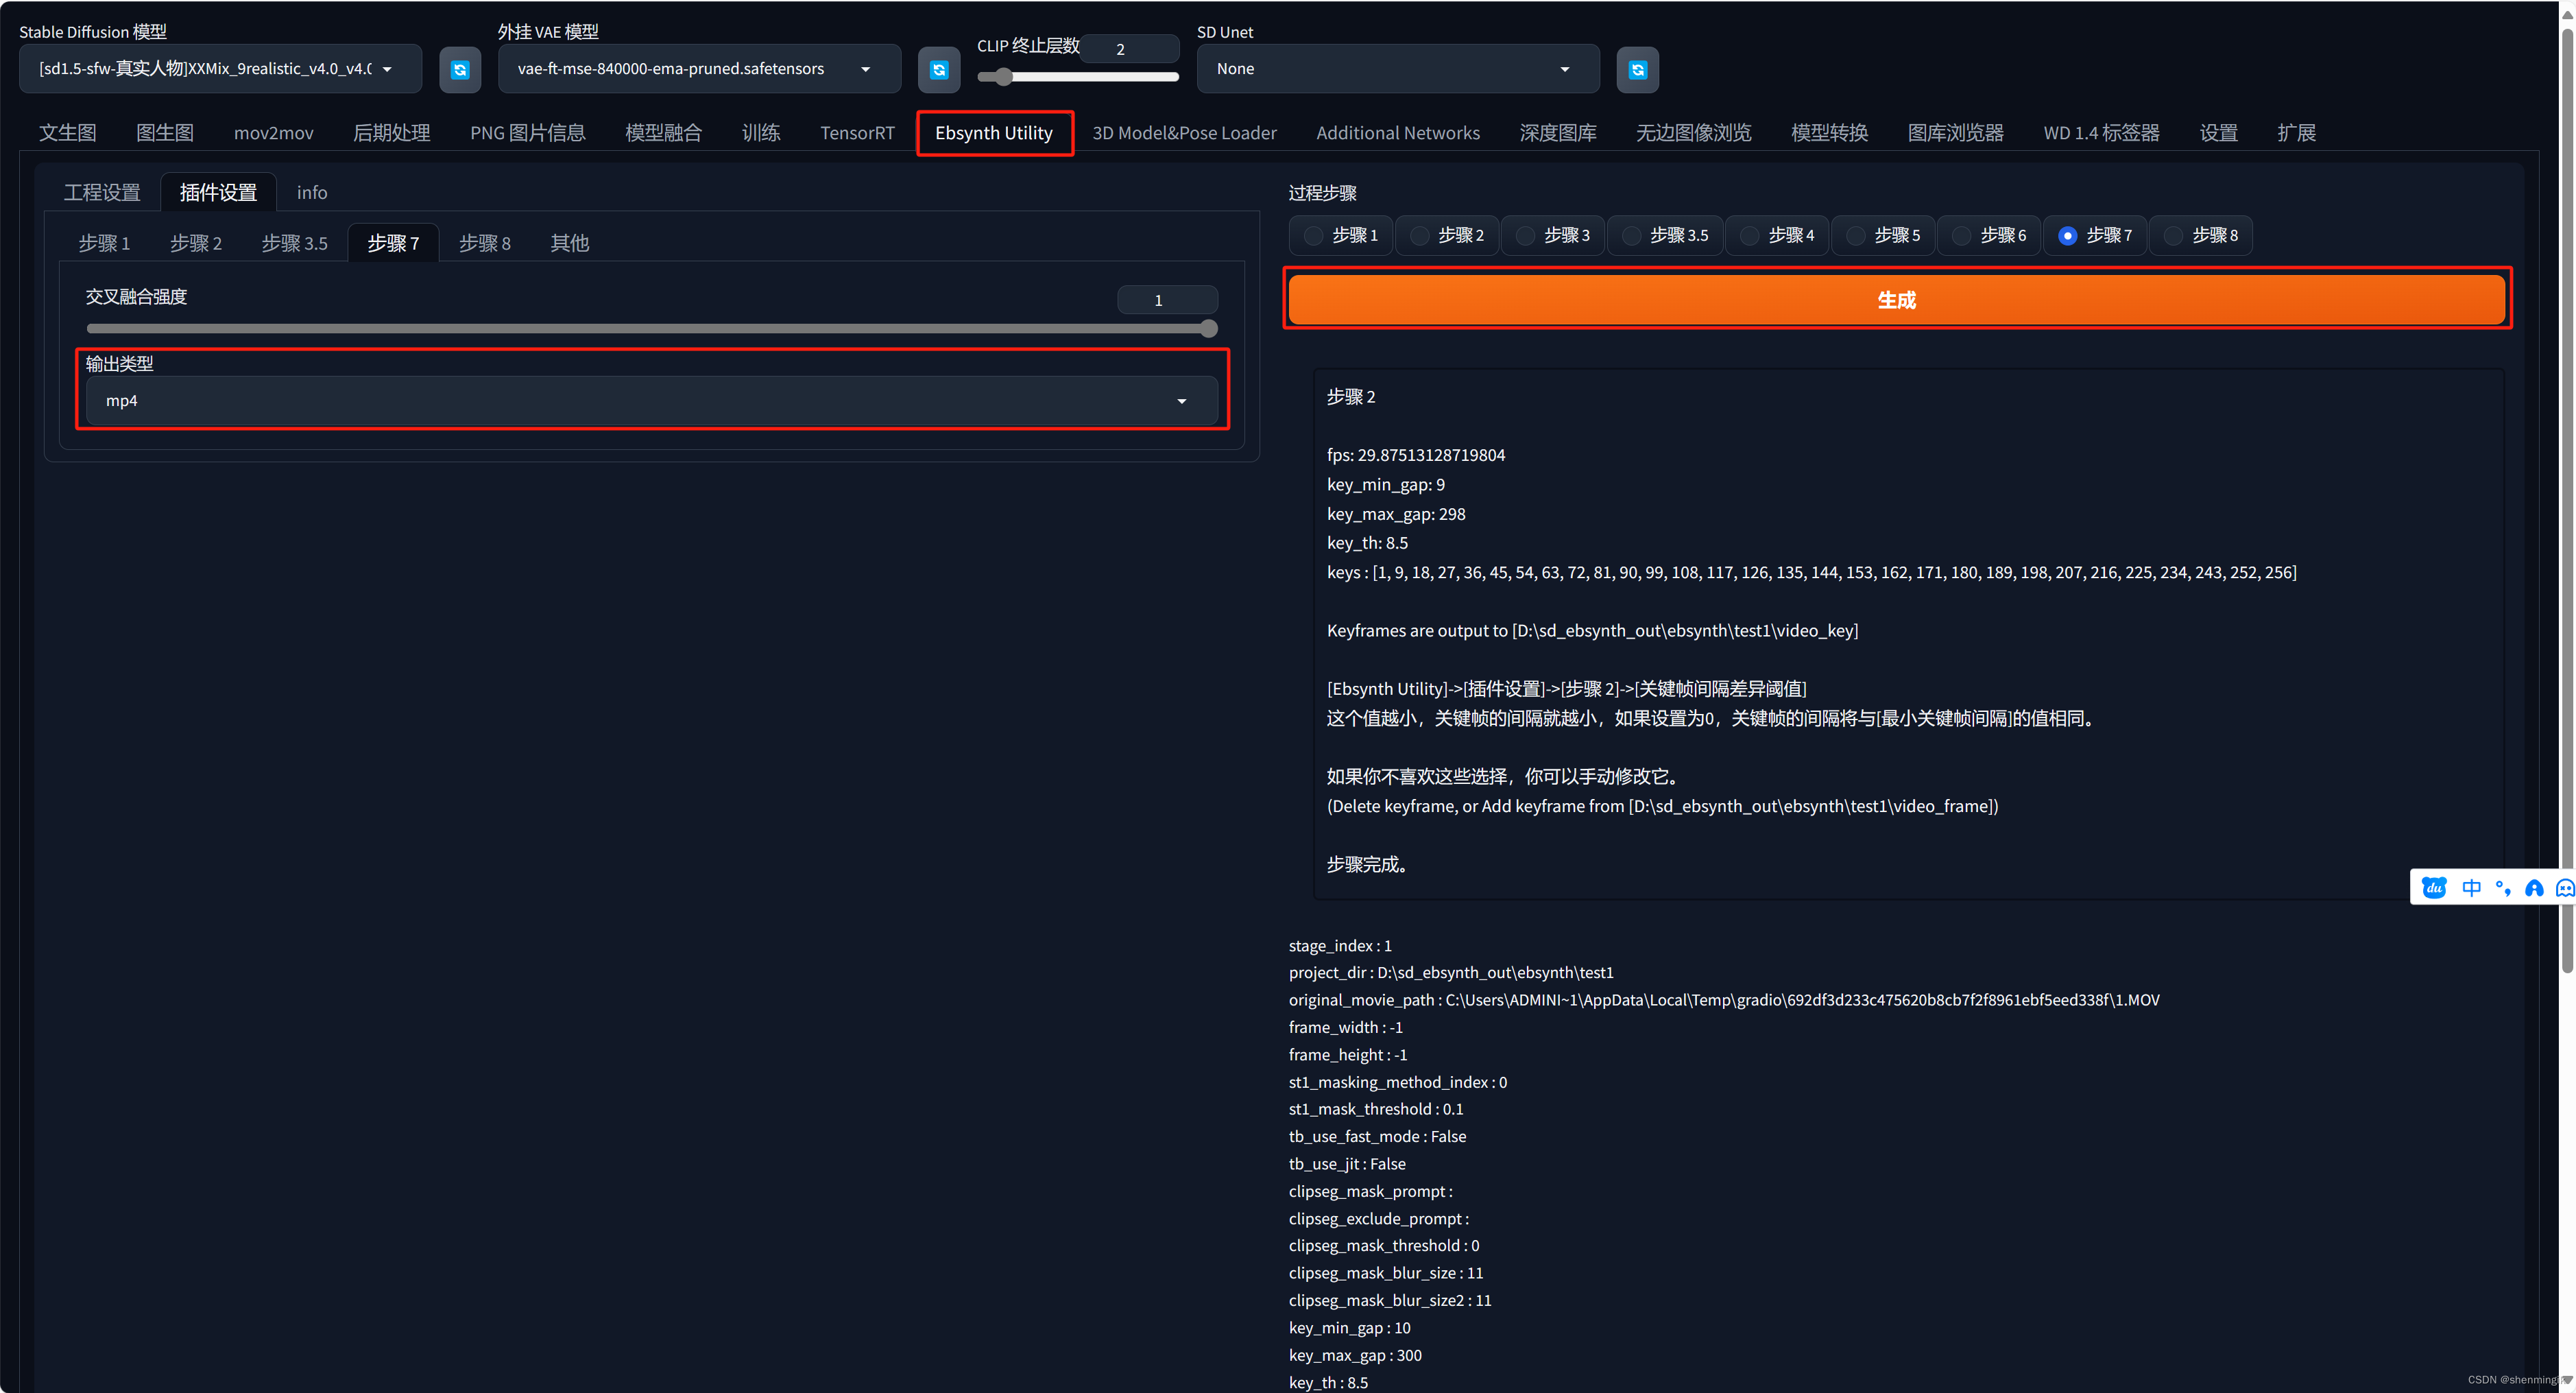2576x1393 pixels.
Task: Select process step 步骤 4 radio
Action: pyautogui.click(x=1777, y=235)
